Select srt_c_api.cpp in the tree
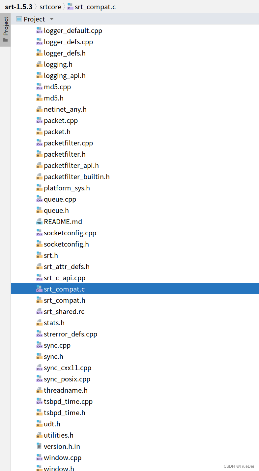The image size is (259, 471). [65, 278]
